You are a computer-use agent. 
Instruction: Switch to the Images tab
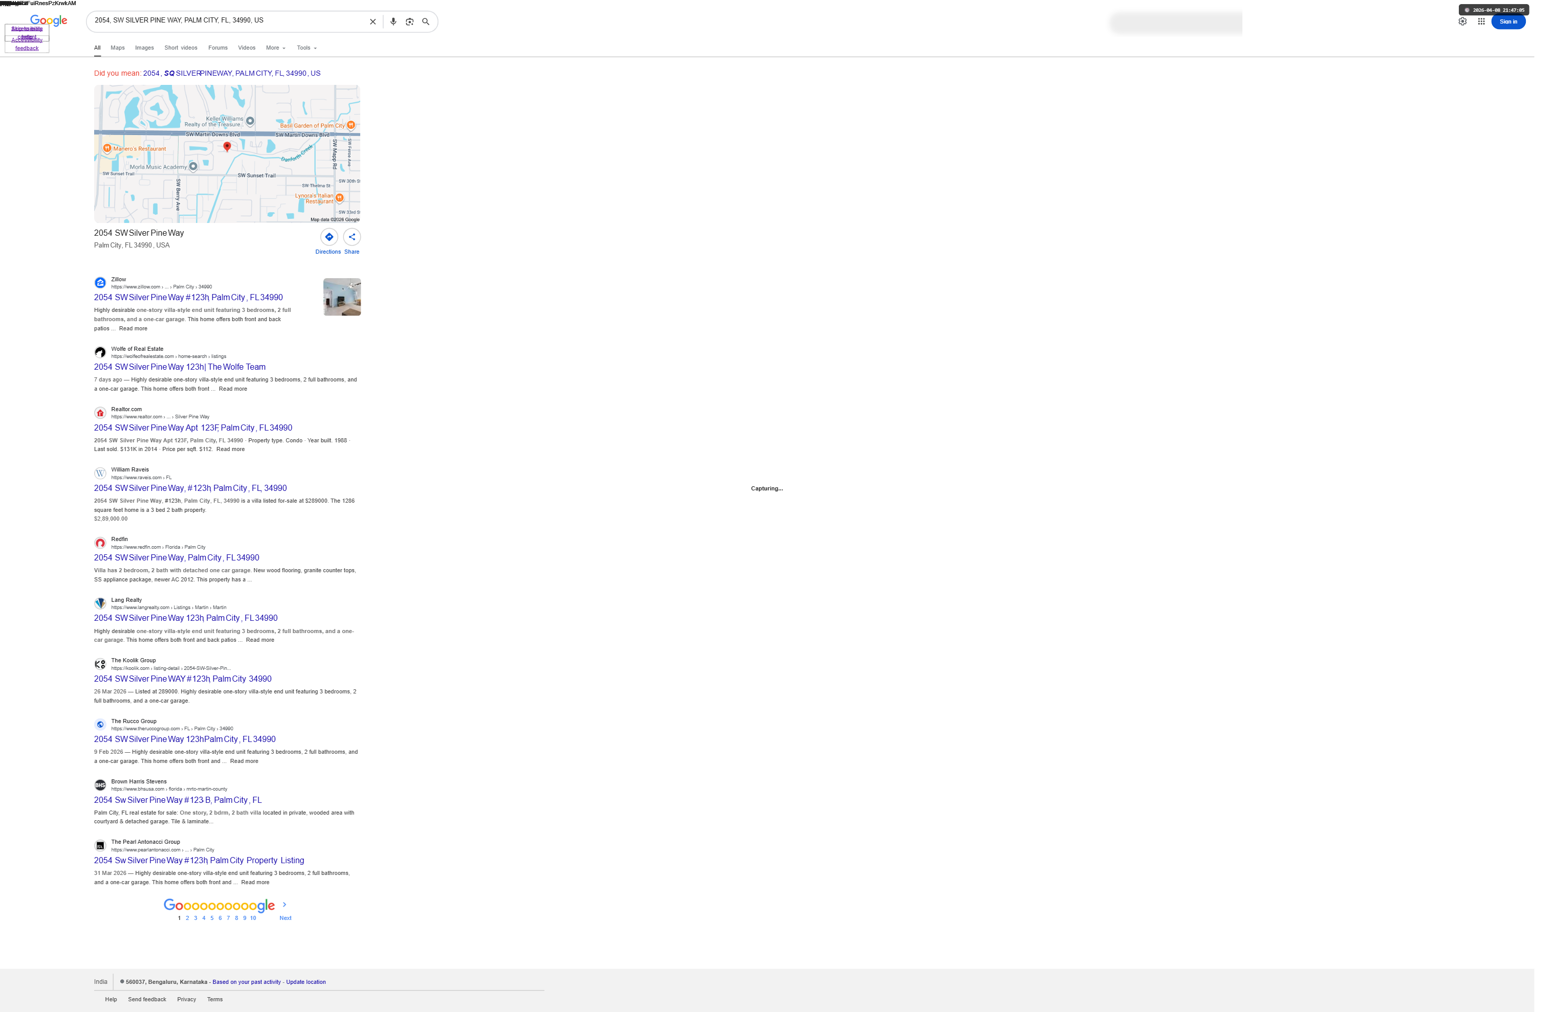coord(144,48)
